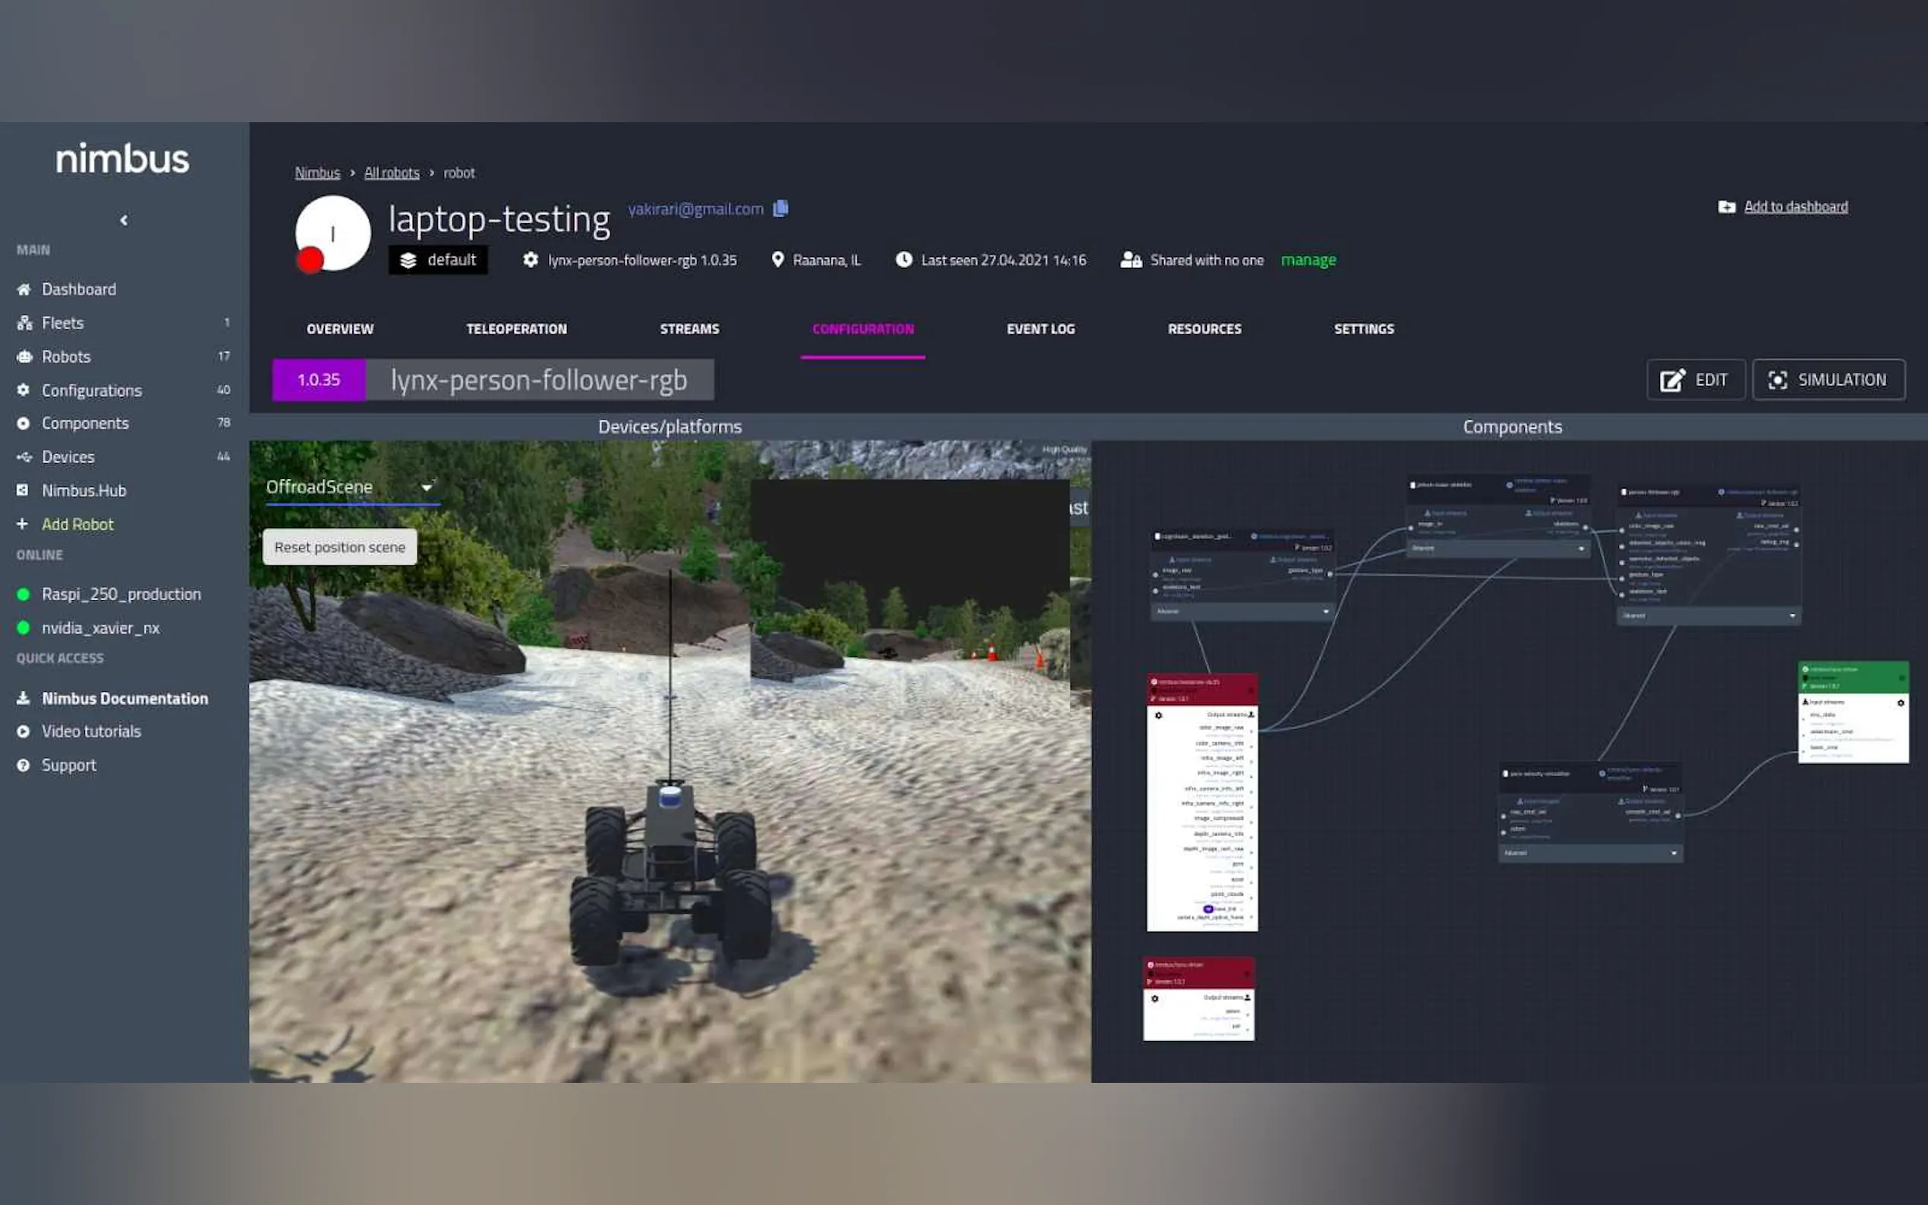
Task: Select online robot Raspi_250_production
Action: pyautogui.click(x=121, y=593)
